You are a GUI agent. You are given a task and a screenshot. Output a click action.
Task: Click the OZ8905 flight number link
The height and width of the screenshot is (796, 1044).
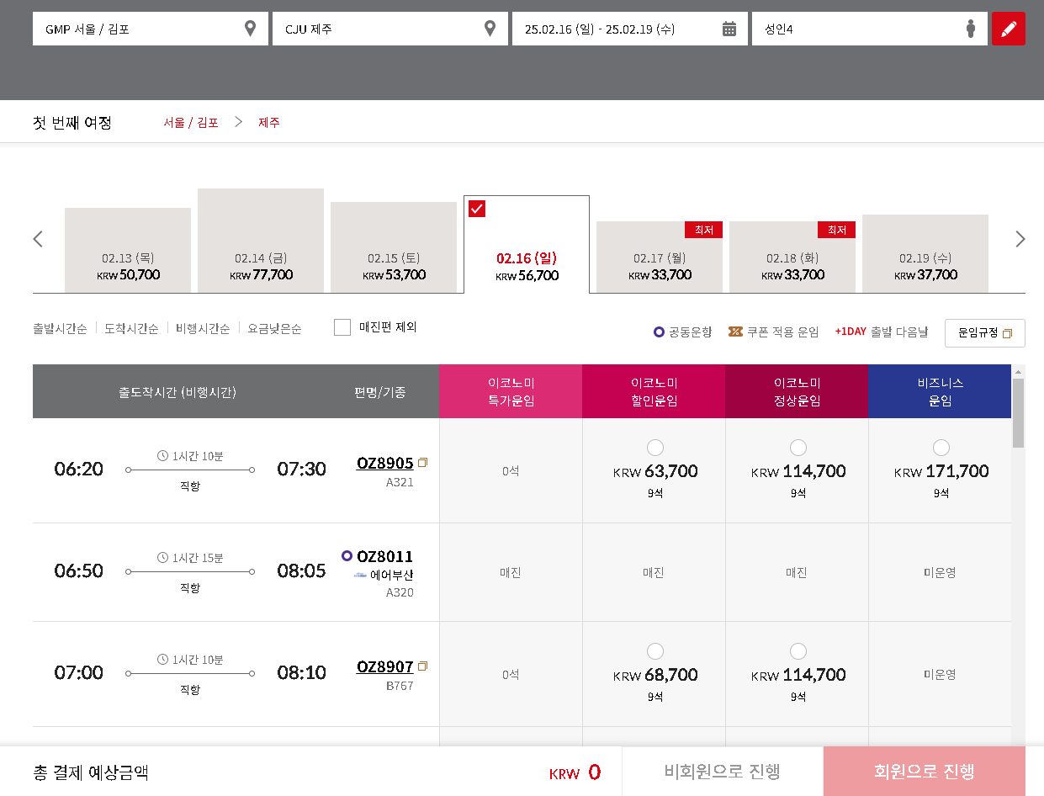[x=384, y=462]
